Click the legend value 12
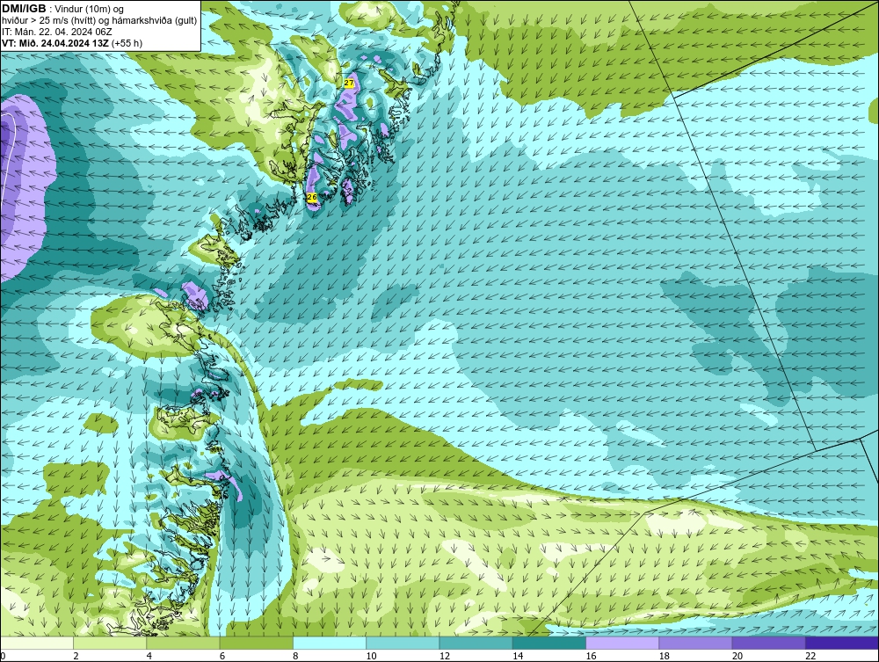Image resolution: width=879 pixels, height=662 pixels. pos(445,656)
